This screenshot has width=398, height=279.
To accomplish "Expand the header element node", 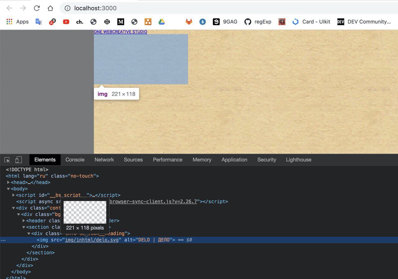I will point(24,221).
